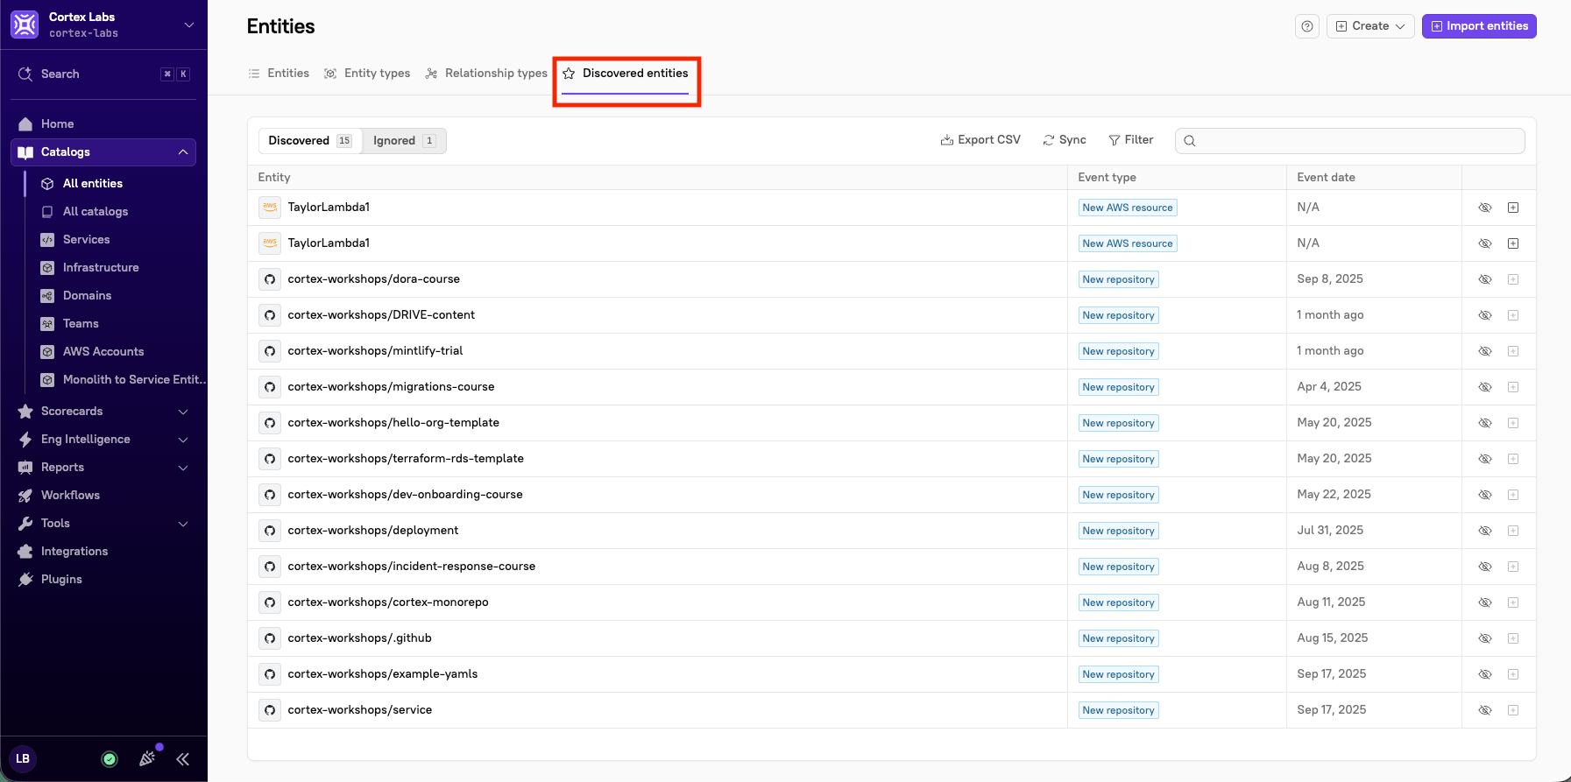The height and width of the screenshot is (782, 1571).
Task: Click the Cortex logo icon
Action: (x=25, y=25)
